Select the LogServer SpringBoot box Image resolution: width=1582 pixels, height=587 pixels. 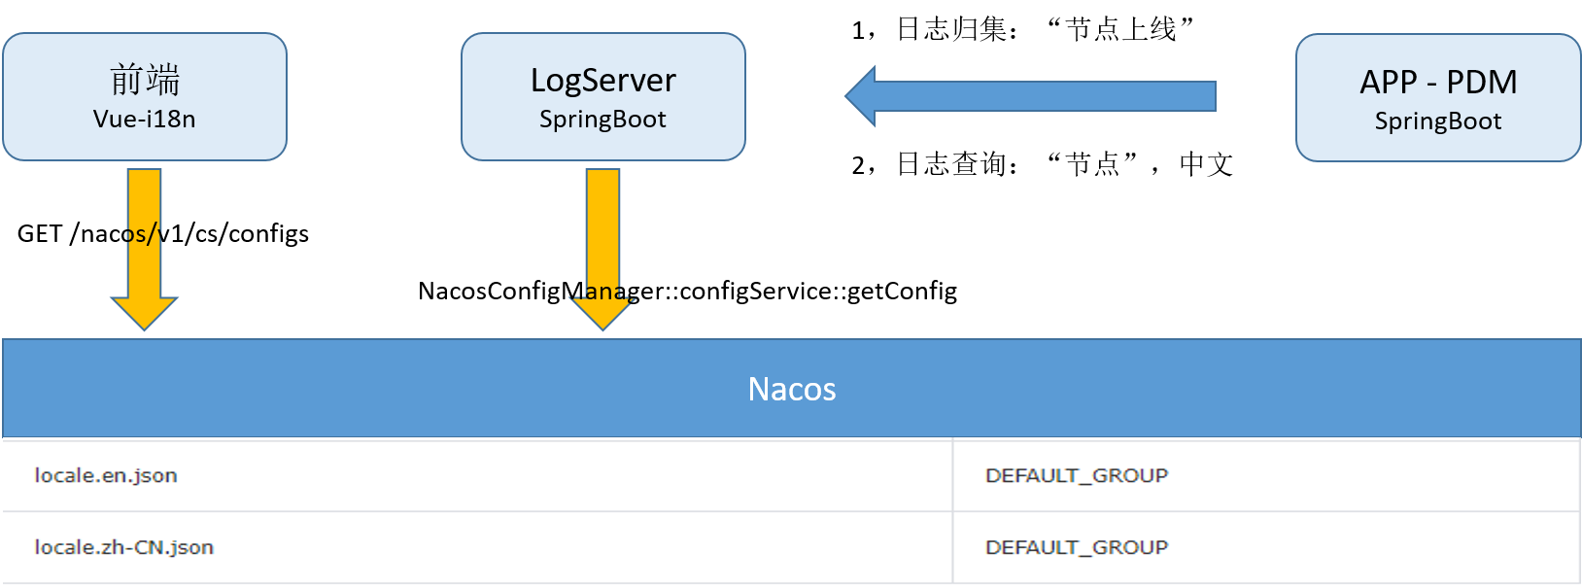pos(603,96)
